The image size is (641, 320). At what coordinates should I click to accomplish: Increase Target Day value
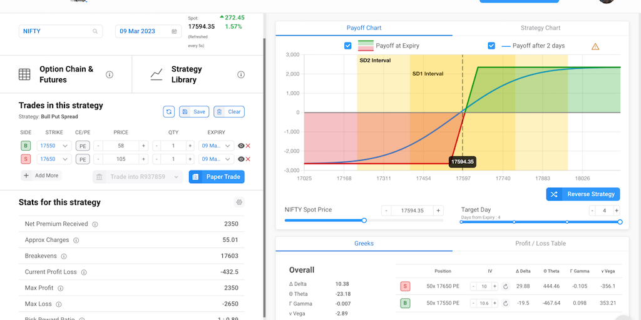click(x=616, y=211)
